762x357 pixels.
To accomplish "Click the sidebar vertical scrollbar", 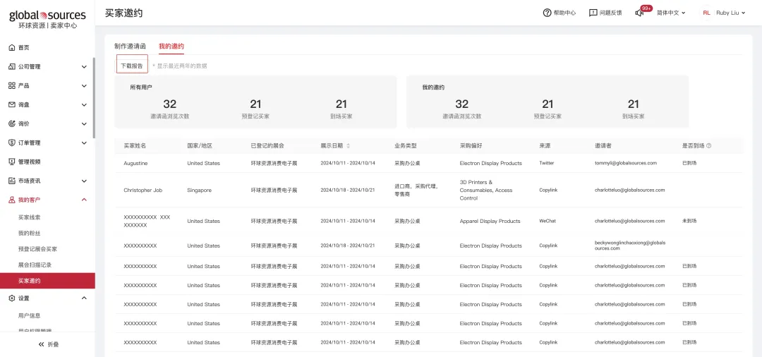I will point(94,98).
